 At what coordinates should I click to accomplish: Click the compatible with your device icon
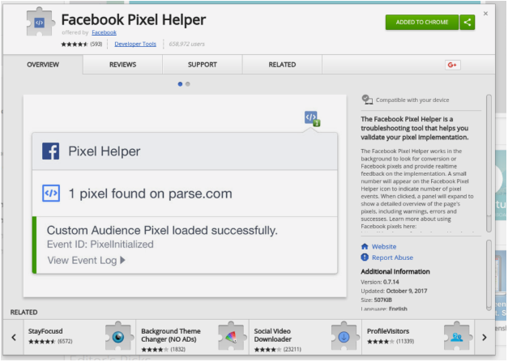(x=367, y=100)
